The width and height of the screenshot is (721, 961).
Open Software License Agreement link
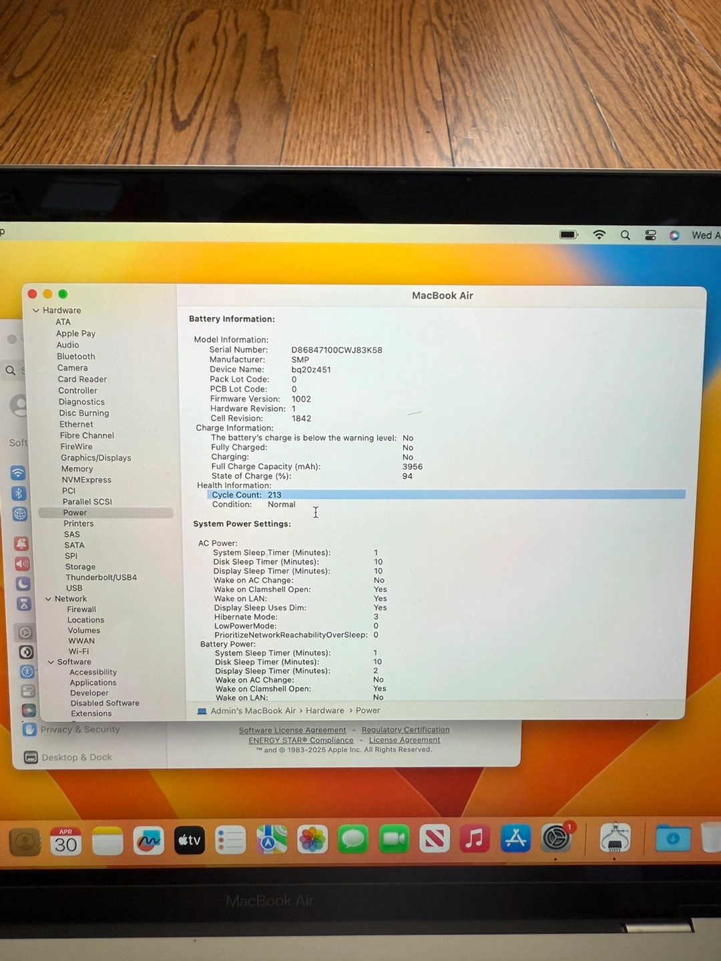coord(292,730)
